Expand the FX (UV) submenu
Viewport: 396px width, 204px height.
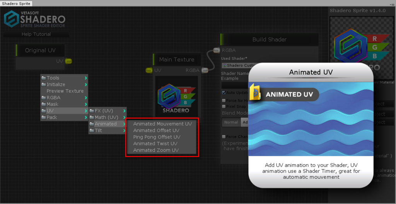[108, 111]
